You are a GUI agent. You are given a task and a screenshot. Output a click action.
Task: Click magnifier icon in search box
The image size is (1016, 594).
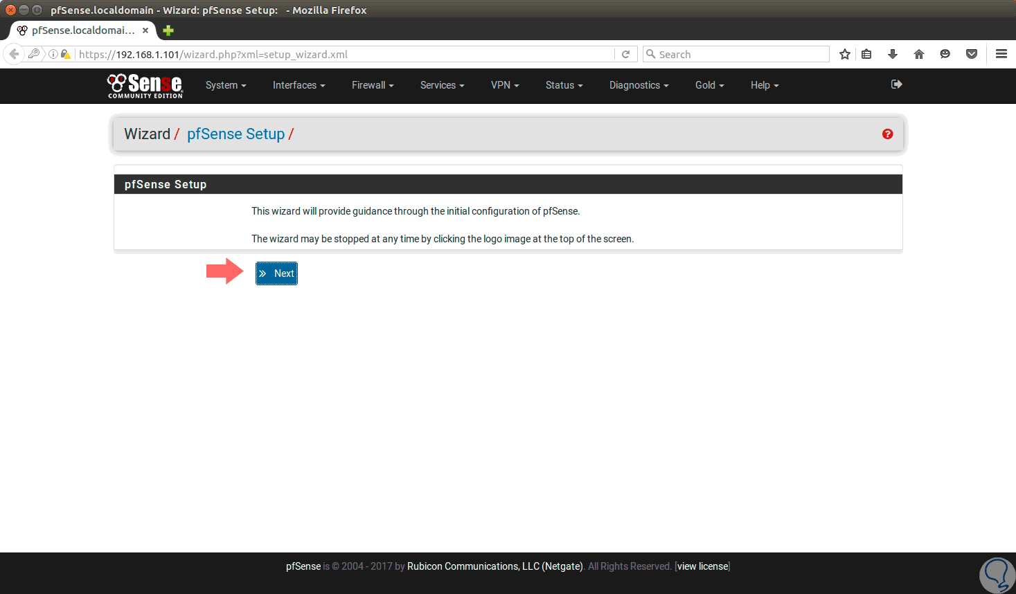click(x=650, y=54)
